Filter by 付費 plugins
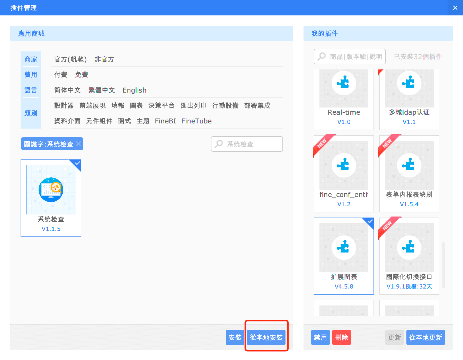The image size is (463, 360). coord(61,75)
